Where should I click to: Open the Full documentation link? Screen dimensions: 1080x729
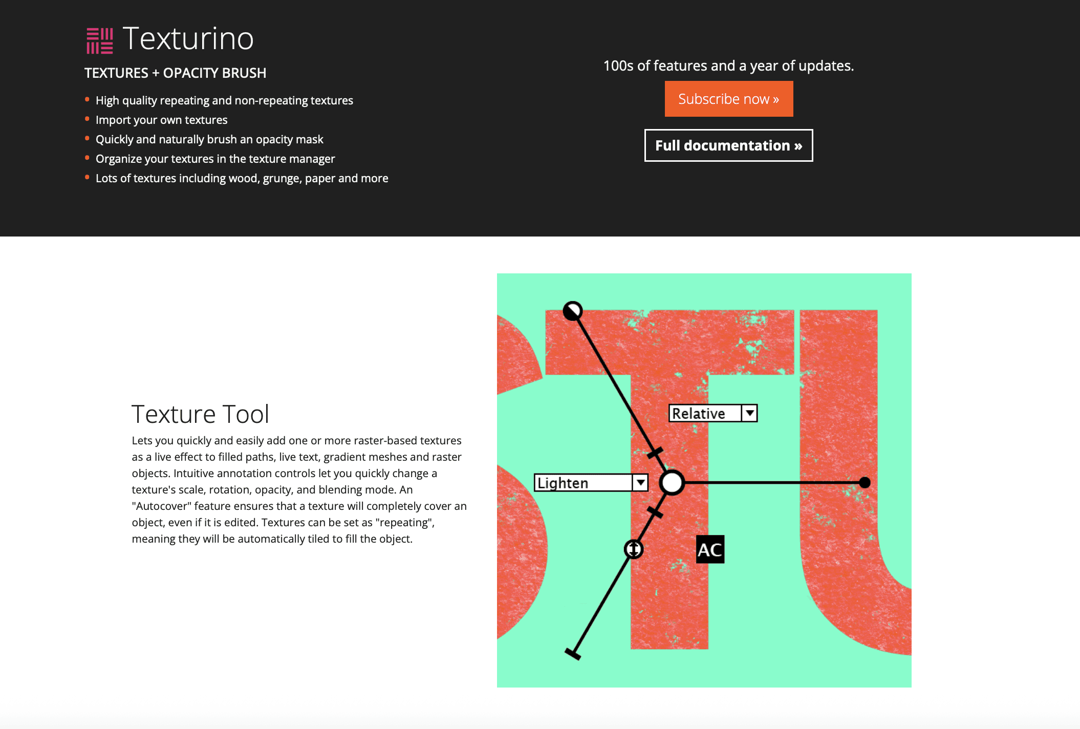pos(728,145)
